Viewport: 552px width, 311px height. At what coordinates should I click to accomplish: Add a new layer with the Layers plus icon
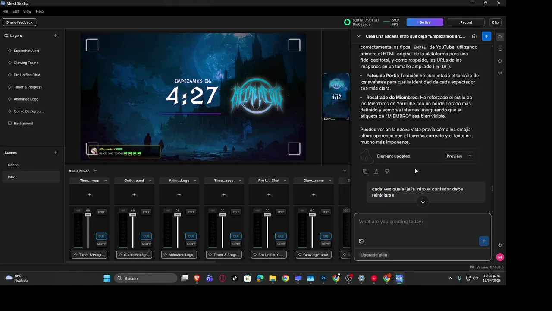coord(56,35)
